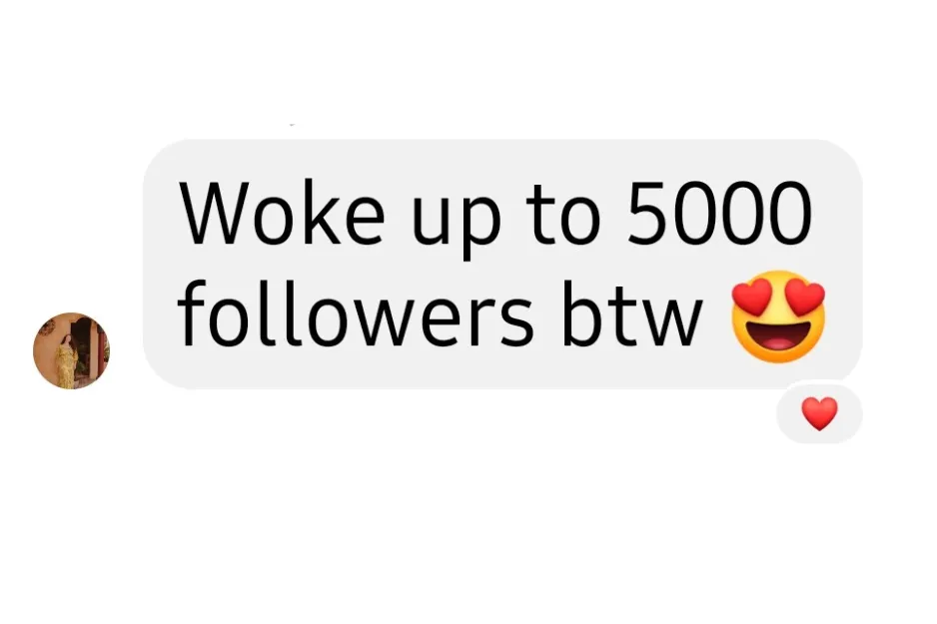937x624 pixels.
Task: View who reacted via the heart pill
Action: coord(819,413)
